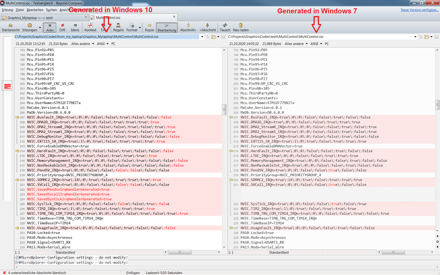Click right pane line 214 copy arrow
The width and height of the screenshot is (440, 275).
click(x=231, y=151)
